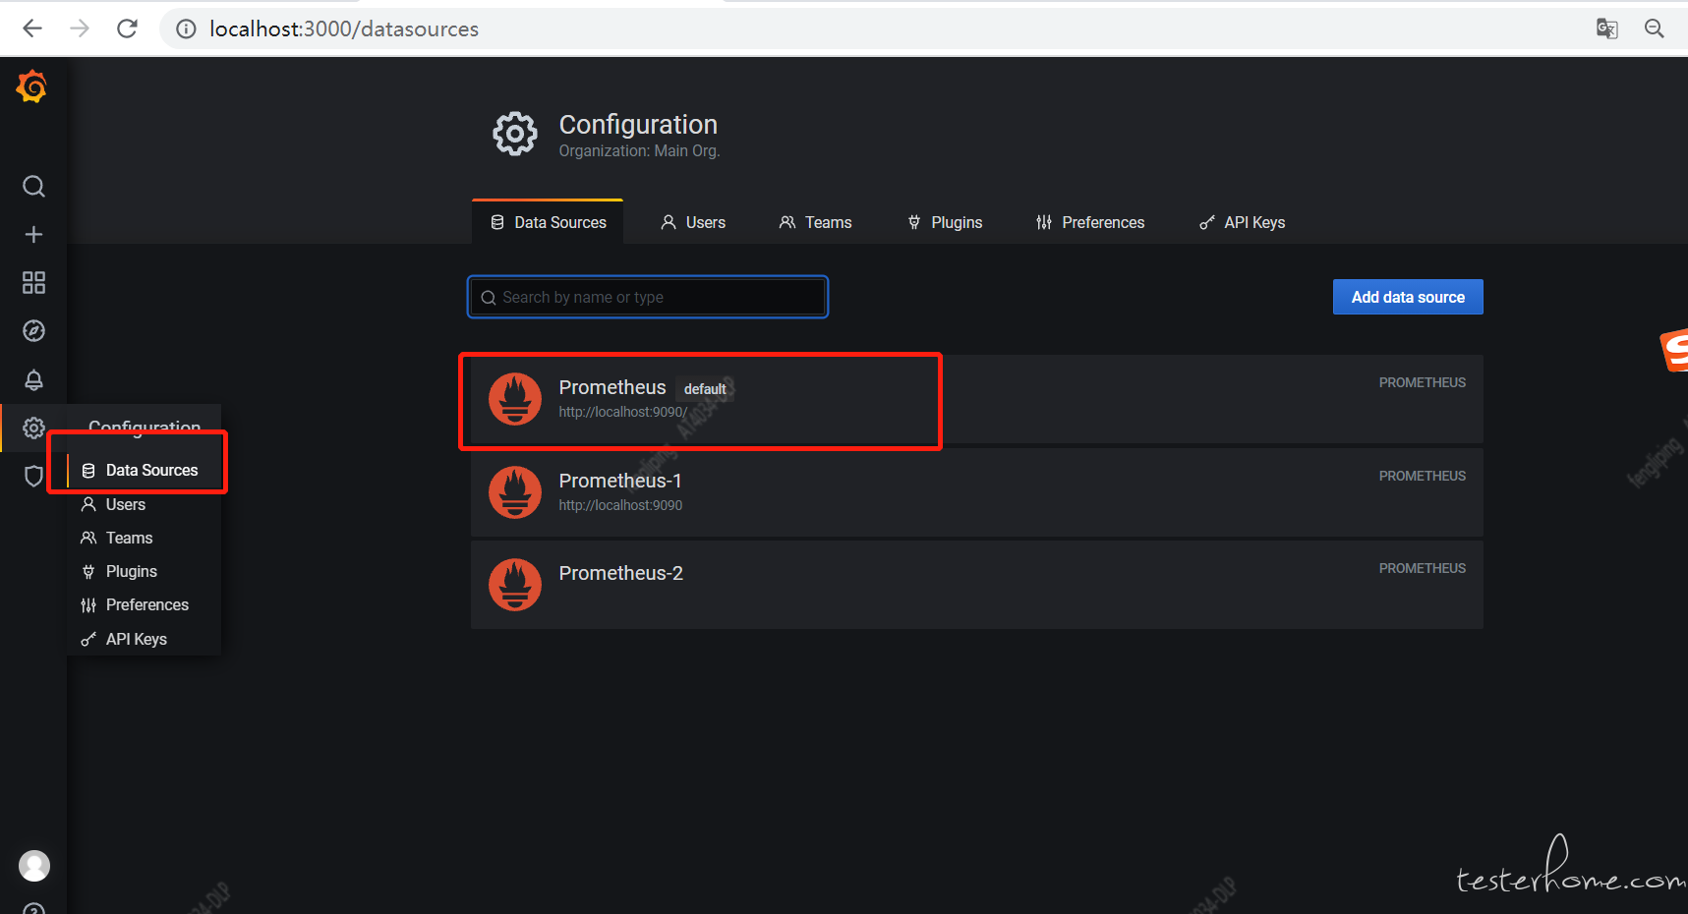The width and height of the screenshot is (1688, 914).
Task: Switch to the API Keys tab
Action: click(x=1243, y=222)
